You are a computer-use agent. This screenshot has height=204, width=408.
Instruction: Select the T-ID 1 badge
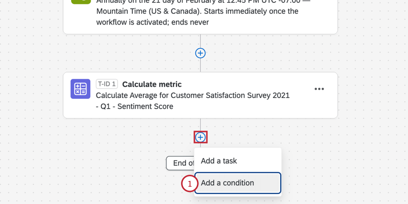coord(107,84)
